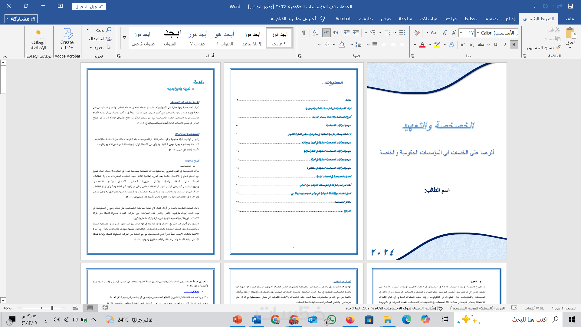Open the مراجعة (Review) ribbon tab
Screen dimensions: 581x327
pyautogui.click(x=405, y=19)
